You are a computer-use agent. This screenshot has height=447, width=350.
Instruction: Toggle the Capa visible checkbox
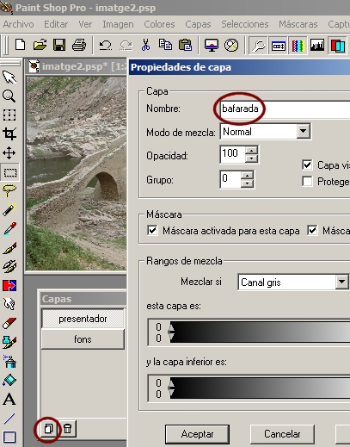coord(307,165)
